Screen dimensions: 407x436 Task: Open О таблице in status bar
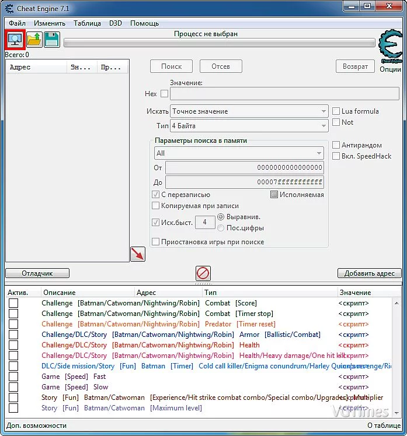click(384, 426)
